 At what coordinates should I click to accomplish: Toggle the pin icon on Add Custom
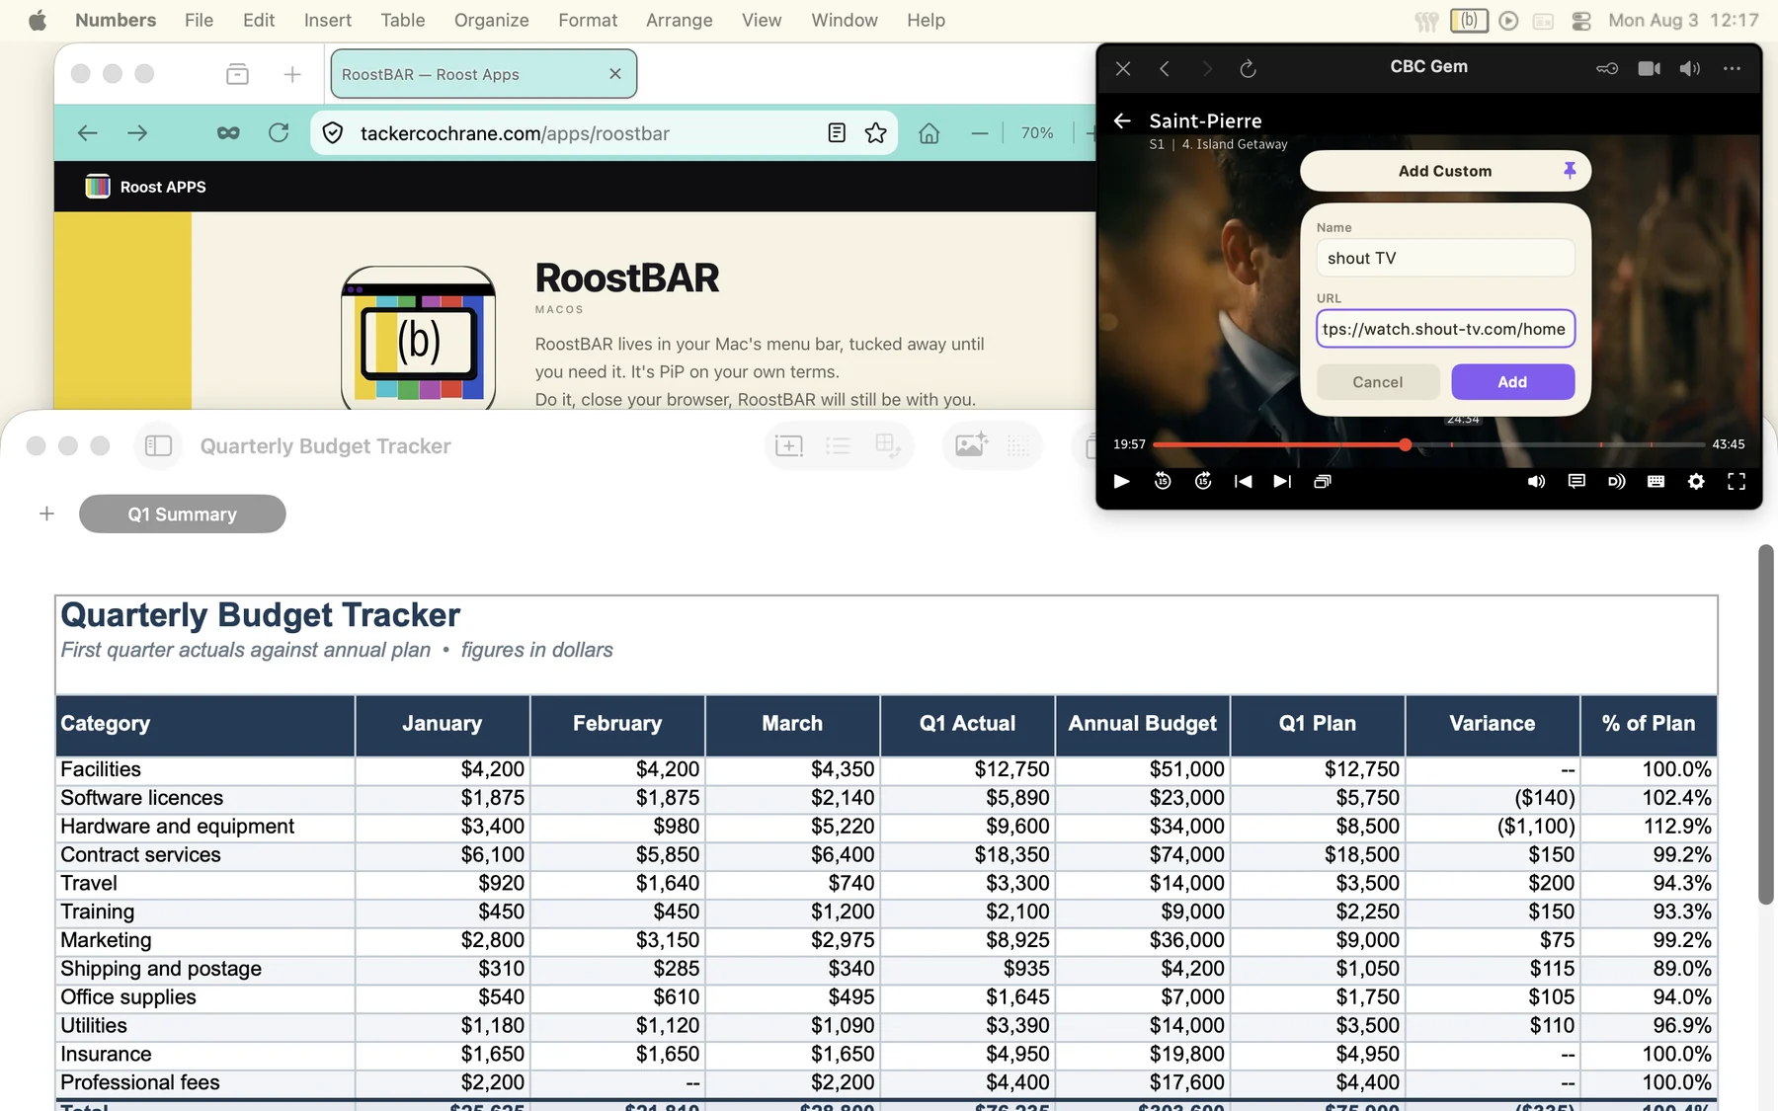click(x=1569, y=170)
